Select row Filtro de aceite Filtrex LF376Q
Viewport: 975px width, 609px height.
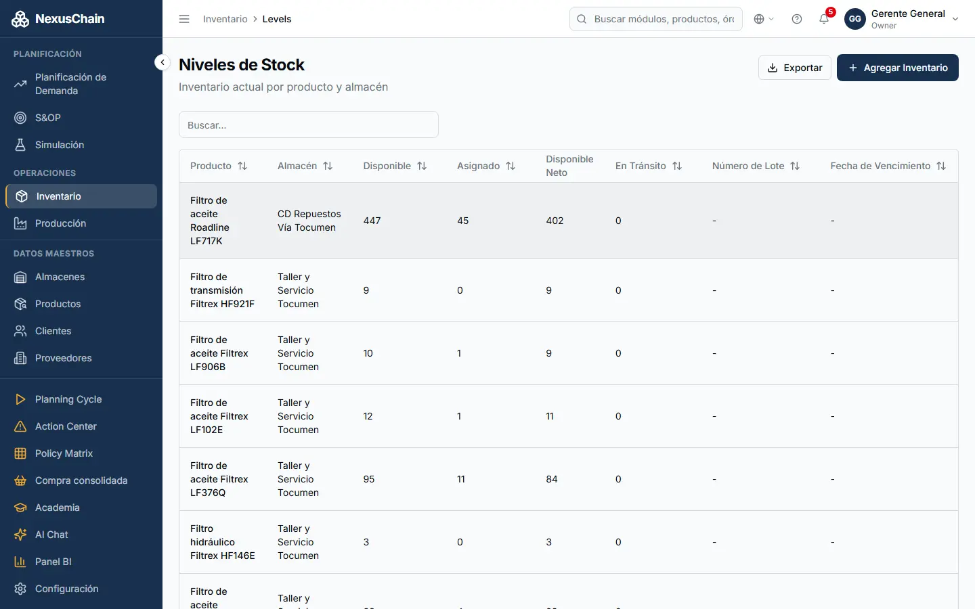click(569, 479)
